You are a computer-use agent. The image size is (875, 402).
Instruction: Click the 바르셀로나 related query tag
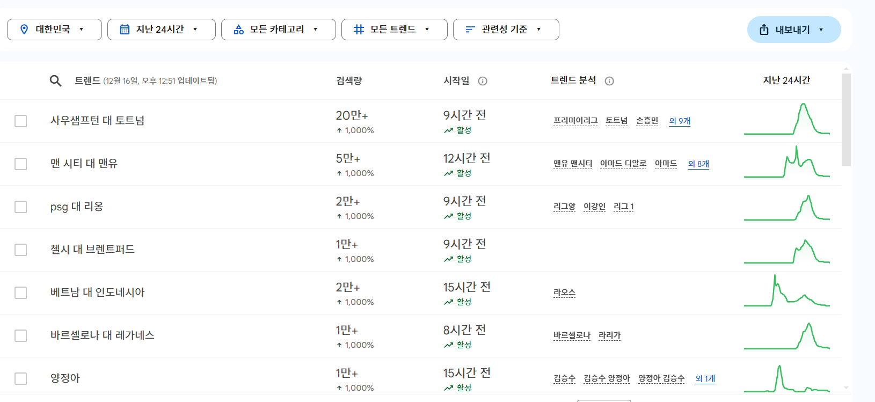tap(572, 335)
